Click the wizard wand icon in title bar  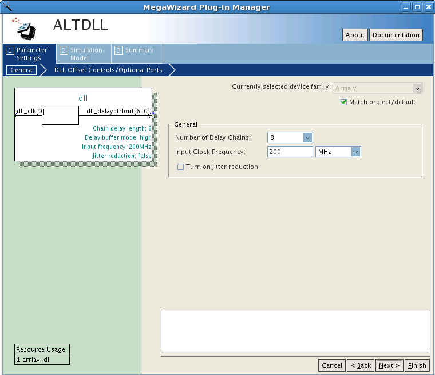click(7, 6)
